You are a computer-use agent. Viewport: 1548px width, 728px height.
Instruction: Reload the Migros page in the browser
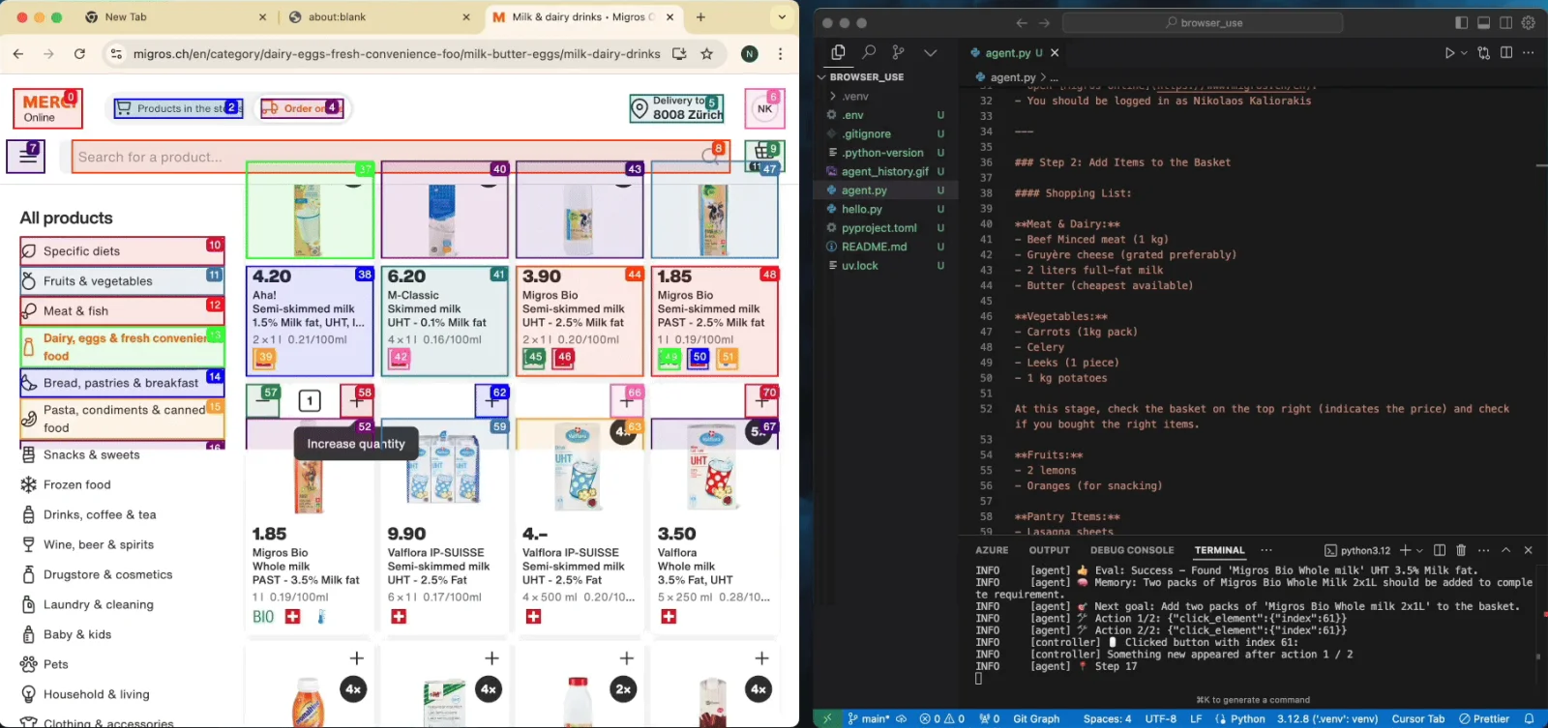coord(79,54)
